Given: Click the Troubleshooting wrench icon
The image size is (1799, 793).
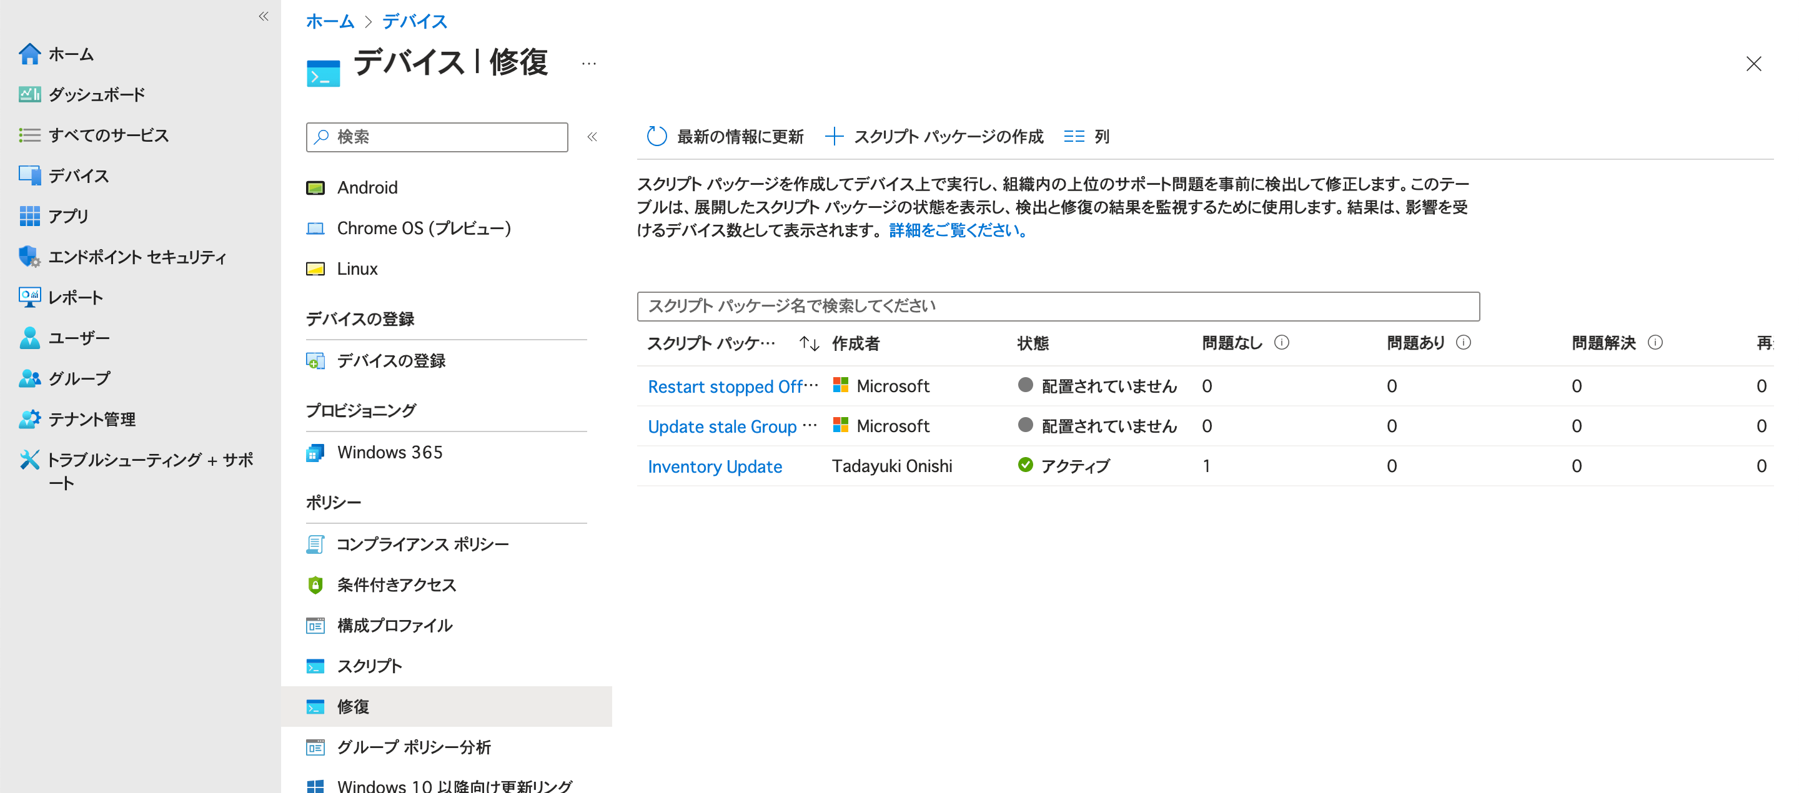Looking at the screenshot, I should click(29, 458).
